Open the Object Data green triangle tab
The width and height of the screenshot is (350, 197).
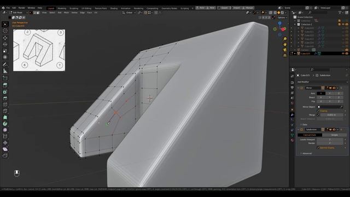pos(292,135)
